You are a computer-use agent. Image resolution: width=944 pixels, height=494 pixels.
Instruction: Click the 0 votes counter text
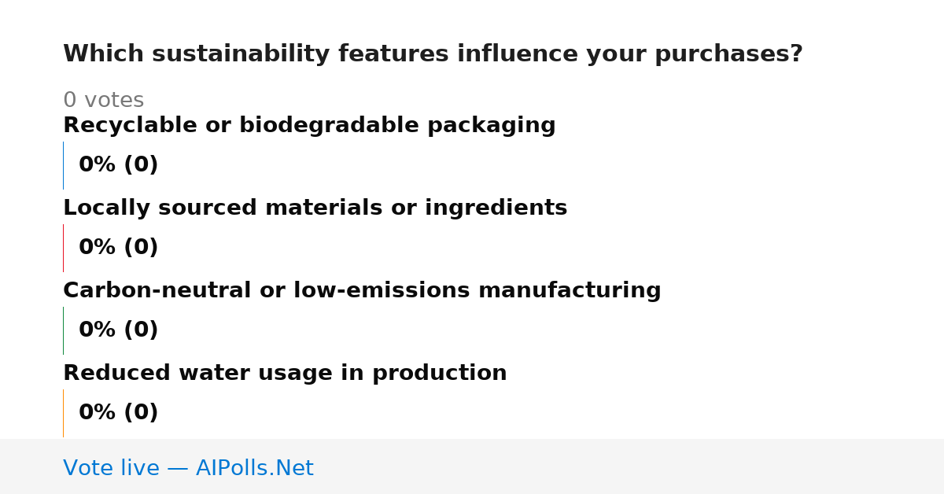pos(103,101)
